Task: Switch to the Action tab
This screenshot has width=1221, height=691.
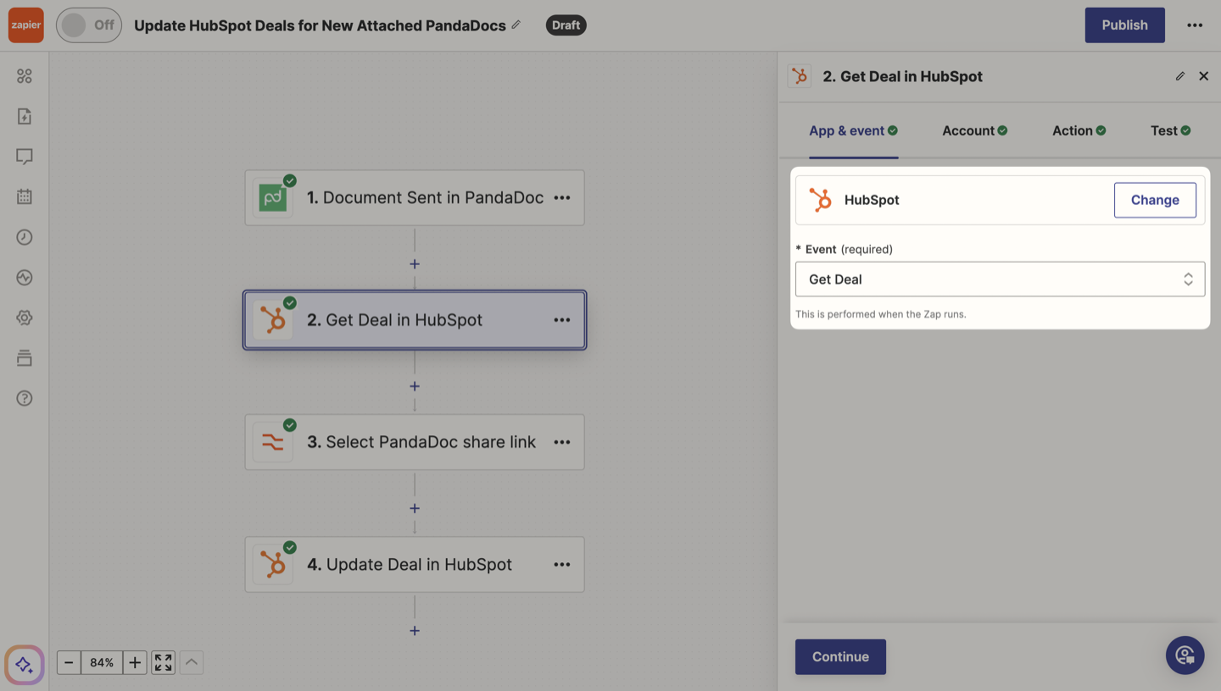Action: pyautogui.click(x=1079, y=130)
